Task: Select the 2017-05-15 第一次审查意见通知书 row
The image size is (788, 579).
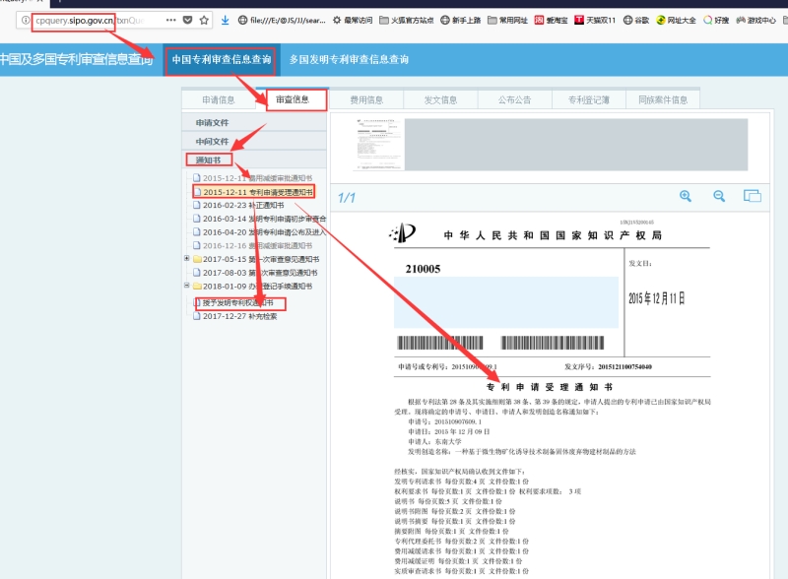Action: click(256, 259)
